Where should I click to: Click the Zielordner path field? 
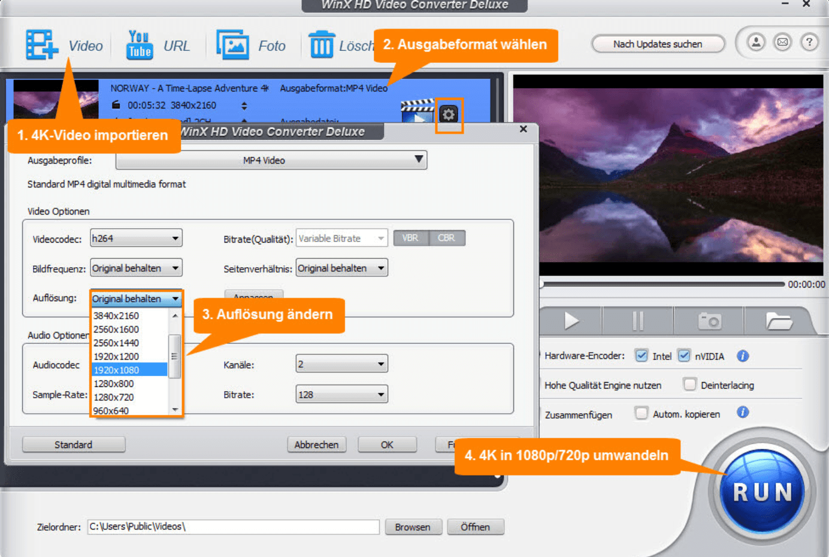(234, 526)
